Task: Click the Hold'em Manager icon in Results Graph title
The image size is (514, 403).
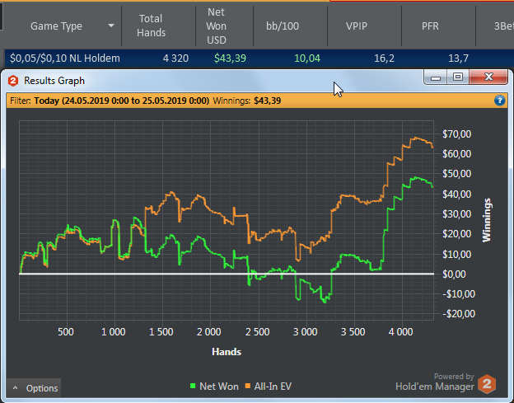Action: [x=13, y=81]
